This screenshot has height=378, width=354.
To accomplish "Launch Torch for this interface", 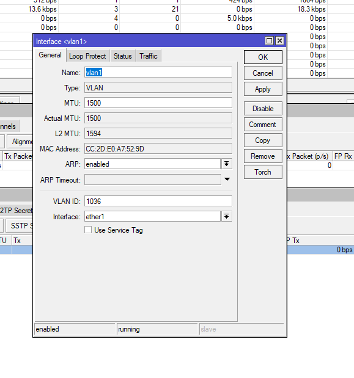I will pyautogui.click(x=263, y=172).
